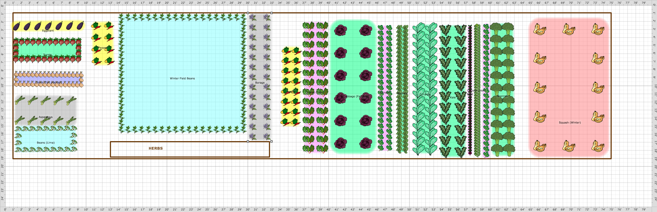
Task: Select the Swiss Chard row label
Action: [x=315, y=93]
